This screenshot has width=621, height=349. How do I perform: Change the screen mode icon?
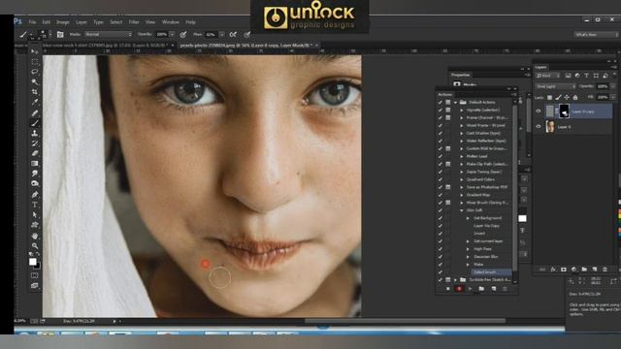click(35, 285)
